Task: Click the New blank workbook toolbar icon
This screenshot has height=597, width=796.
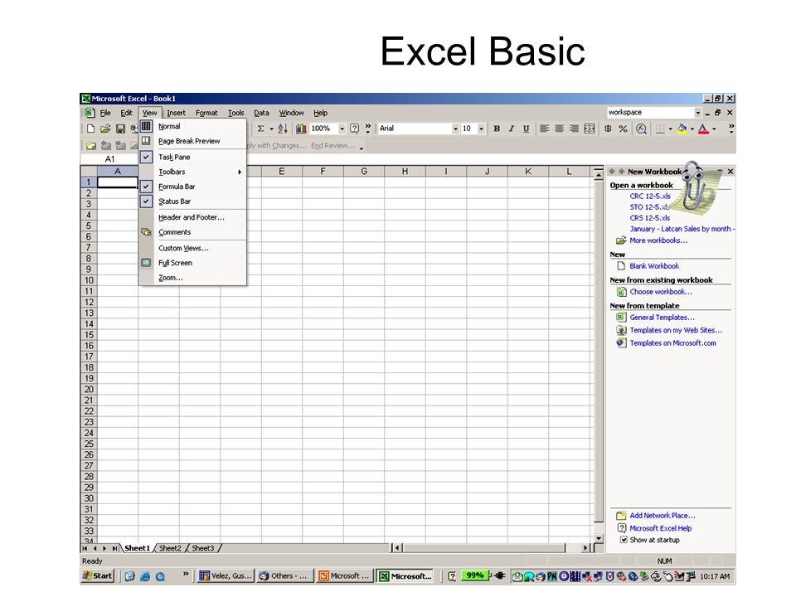Action: pos(90,129)
